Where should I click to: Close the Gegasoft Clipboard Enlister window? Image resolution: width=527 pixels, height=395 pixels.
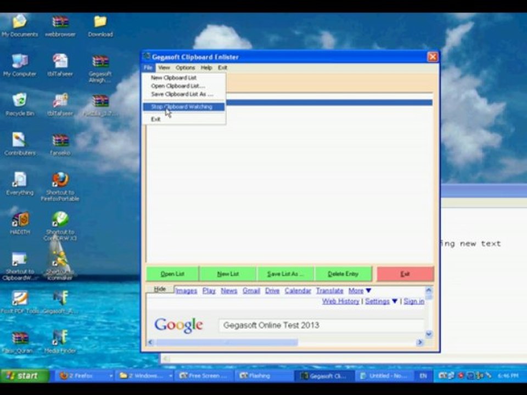point(433,57)
